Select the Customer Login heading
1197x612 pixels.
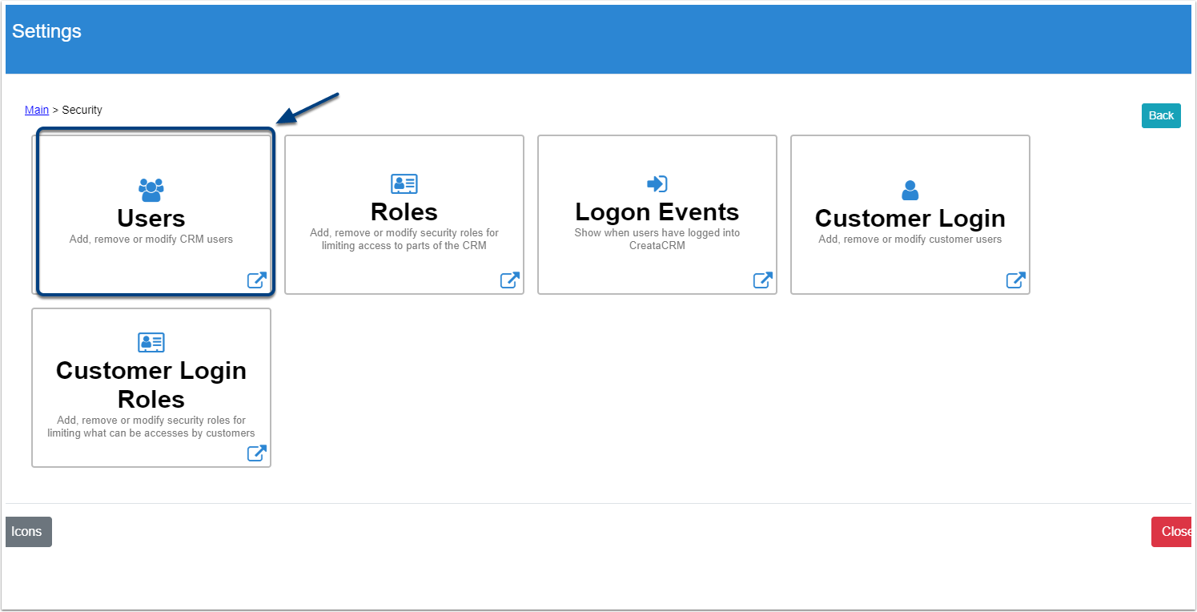click(910, 219)
